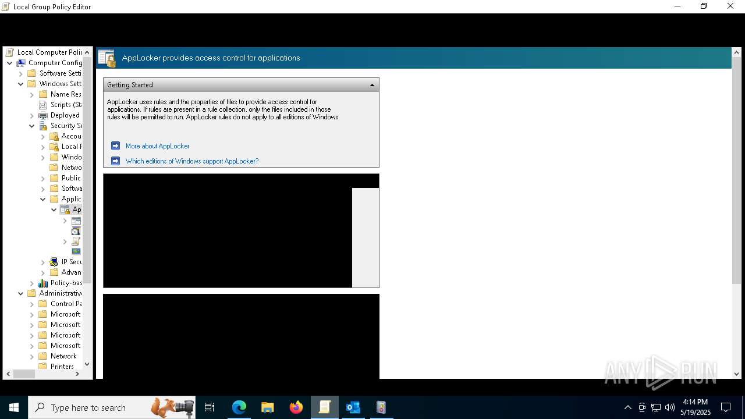Select the highlighted AppLocker node icon
Screen dimensions: 745x419
click(x=65, y=210)
